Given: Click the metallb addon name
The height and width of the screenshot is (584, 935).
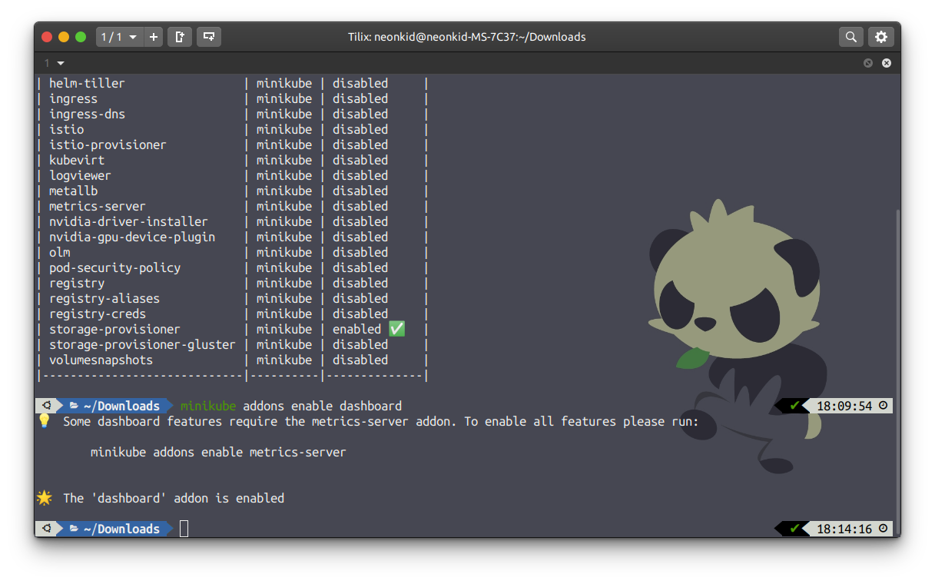Looking at the screenshot, I should point(74,191).
